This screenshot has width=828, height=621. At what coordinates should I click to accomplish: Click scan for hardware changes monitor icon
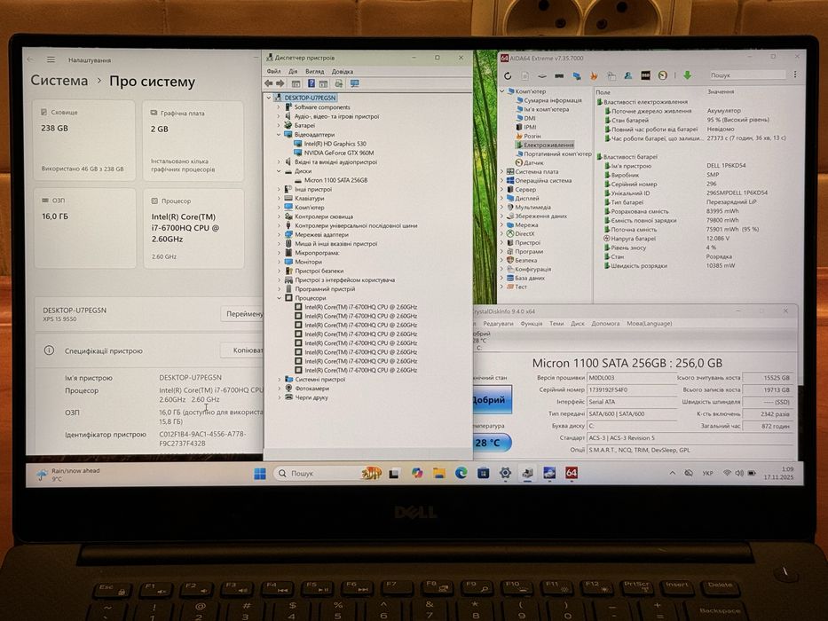(354, 83)
